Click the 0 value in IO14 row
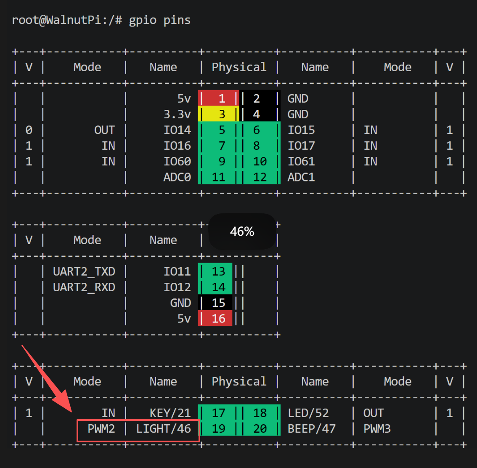 29,130
